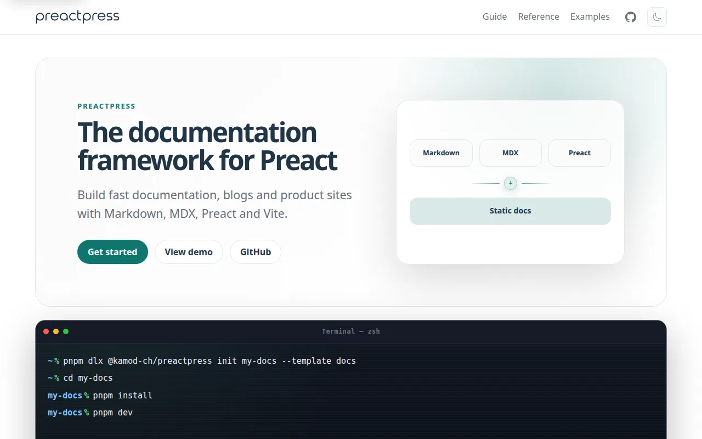Image resolution: width=702 pixels, height=439 pixels.
Task: Select the Markdown card in diagram
Action: tap(441, 153)
